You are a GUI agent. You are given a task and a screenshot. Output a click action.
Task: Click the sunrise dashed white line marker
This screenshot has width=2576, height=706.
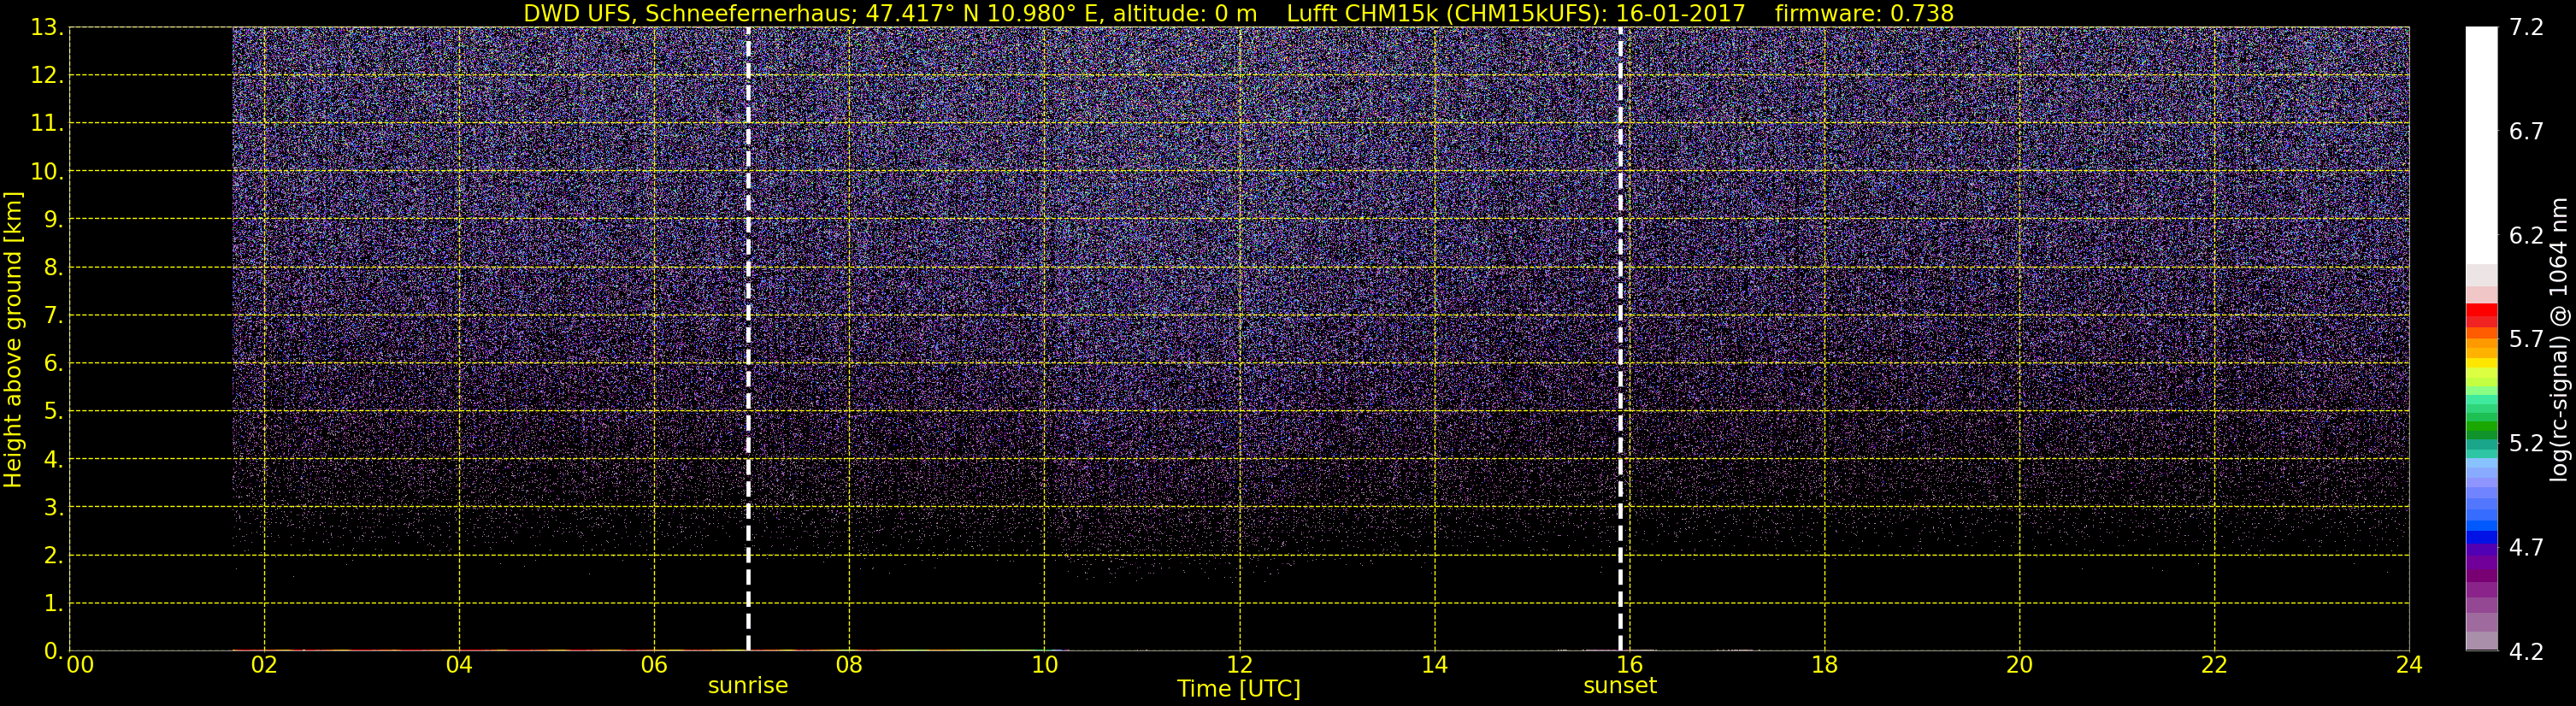coord(748,339)
